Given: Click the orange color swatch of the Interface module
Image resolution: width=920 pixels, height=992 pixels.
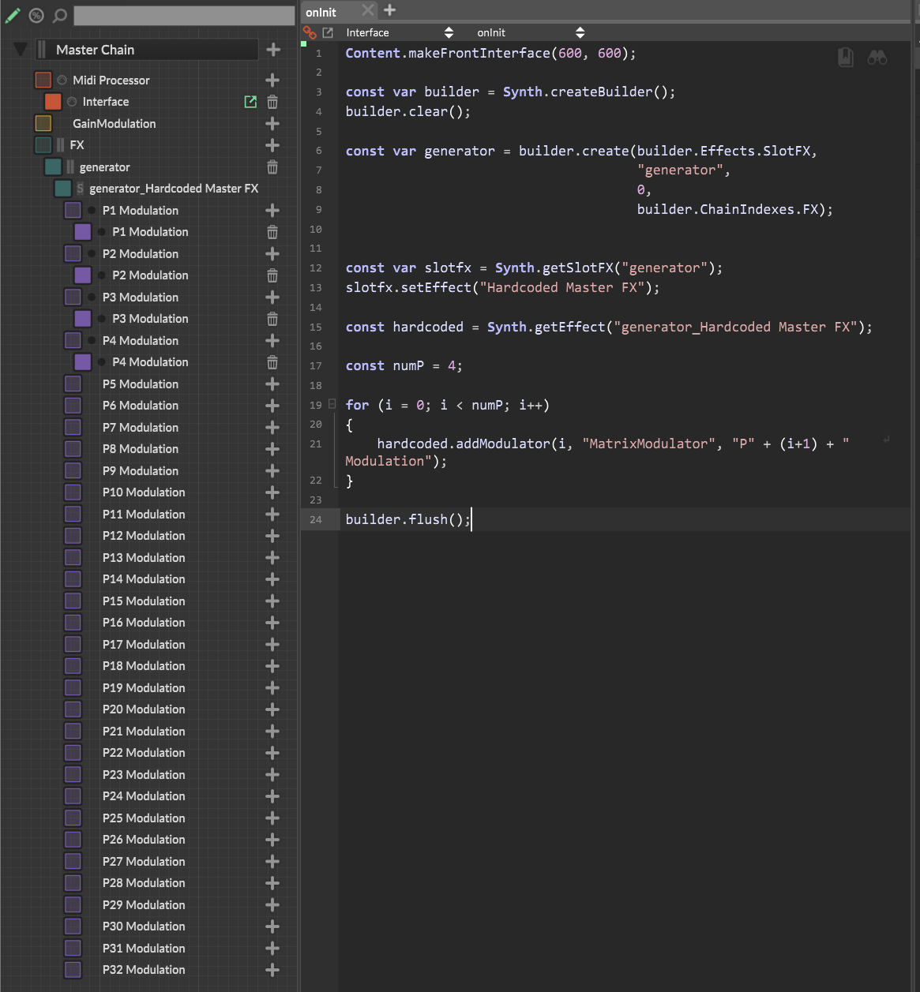Looking at the screenshot, I should coord(52,101).
